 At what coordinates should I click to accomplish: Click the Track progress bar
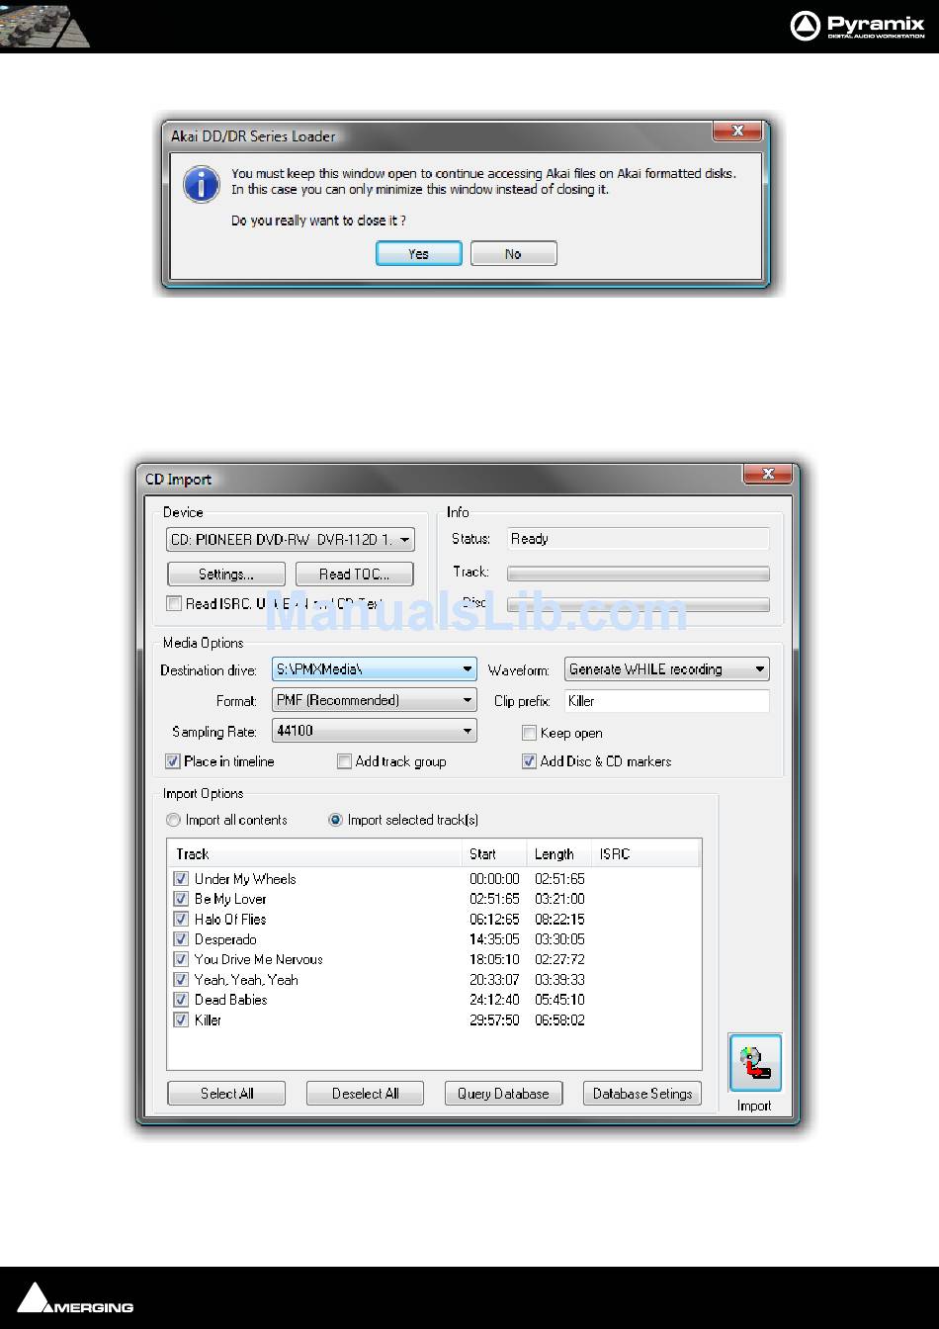pos(639,574)
